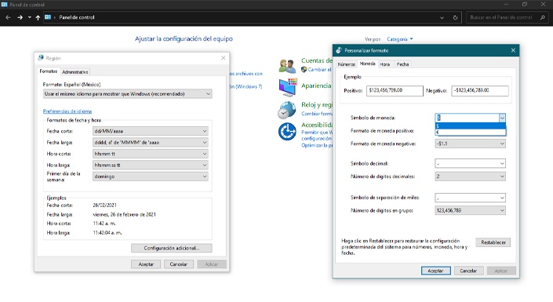
Task: Click Personalizar formato title bar icon
Action: pos(339,50)
